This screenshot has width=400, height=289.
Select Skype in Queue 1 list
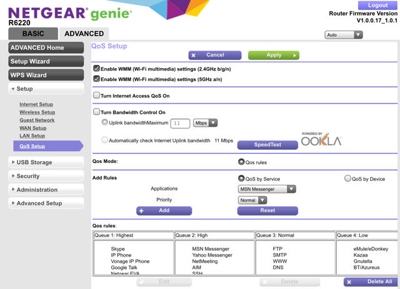[x=117, y=248]
